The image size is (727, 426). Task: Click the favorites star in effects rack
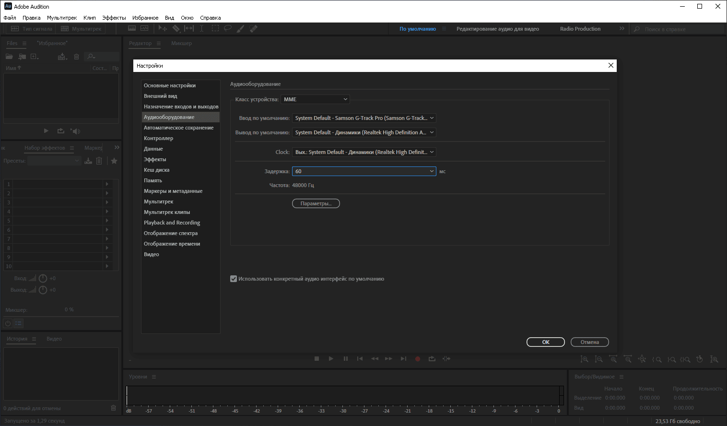[114, 161]
